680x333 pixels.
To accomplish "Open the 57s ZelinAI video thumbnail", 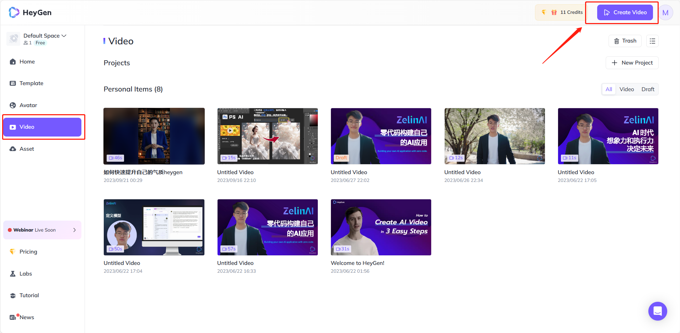I will click(x=268, y=227).
